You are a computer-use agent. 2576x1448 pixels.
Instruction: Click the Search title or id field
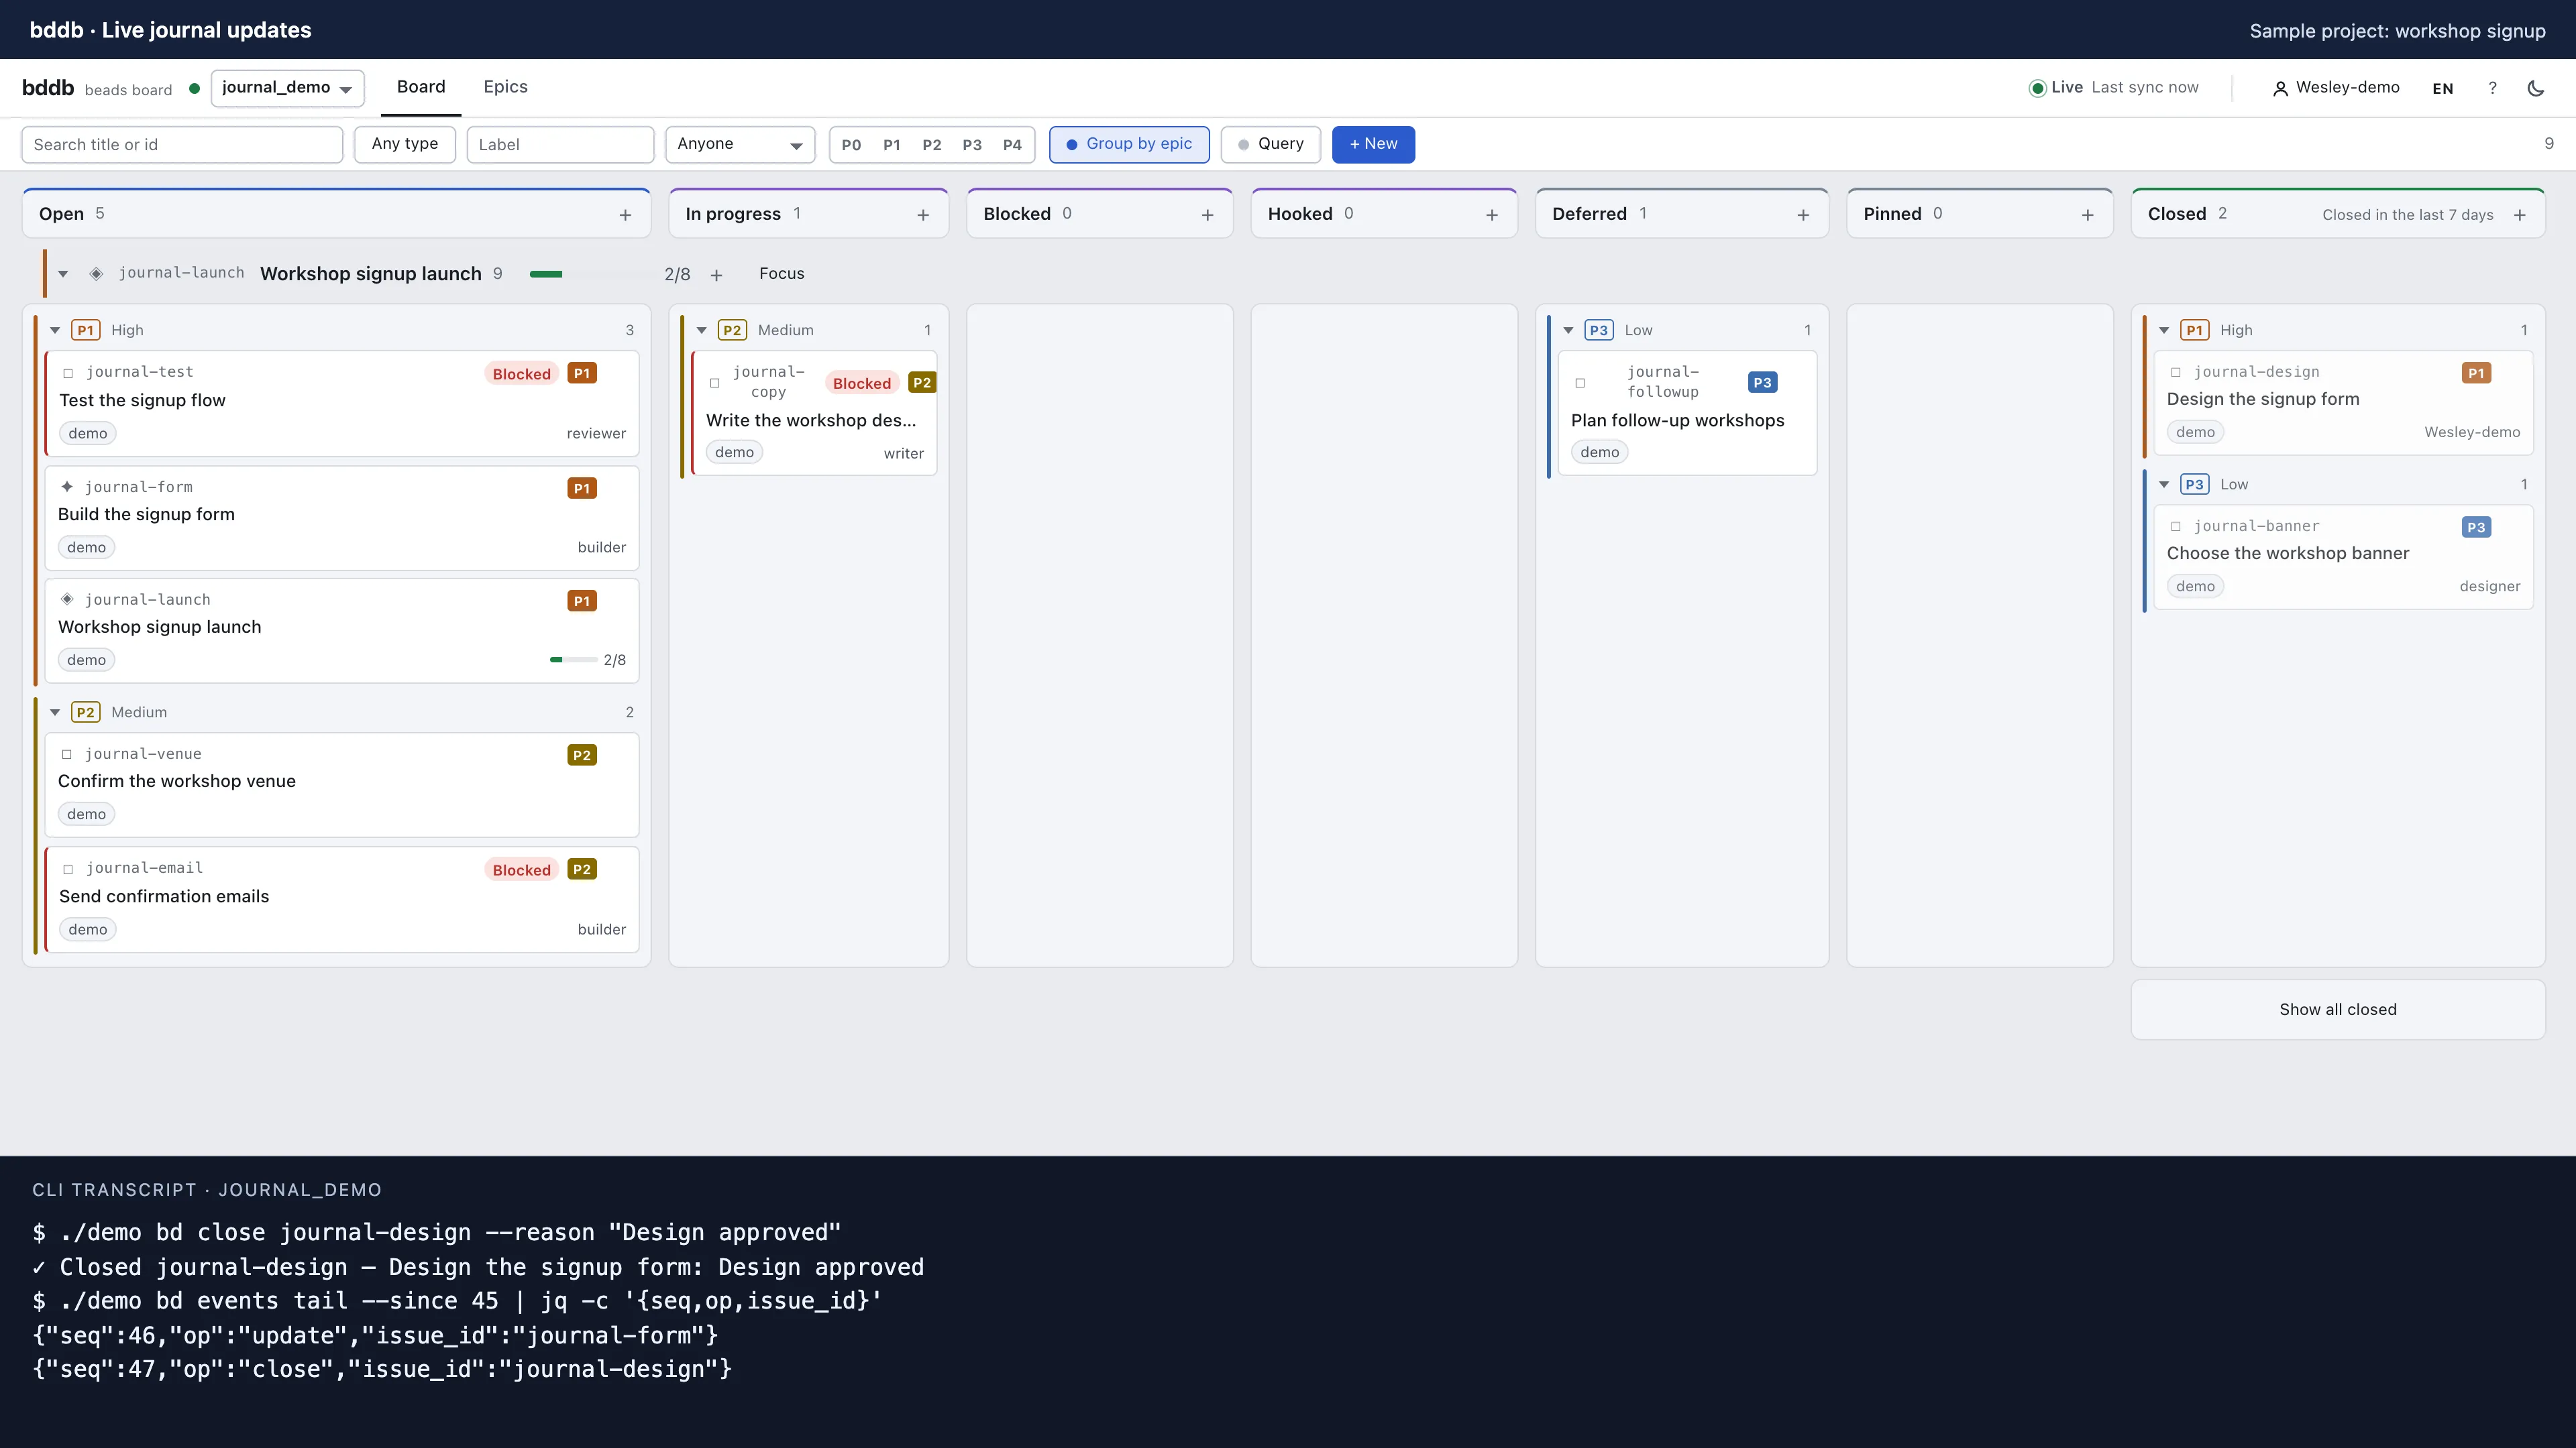click(x=182, y=144)
